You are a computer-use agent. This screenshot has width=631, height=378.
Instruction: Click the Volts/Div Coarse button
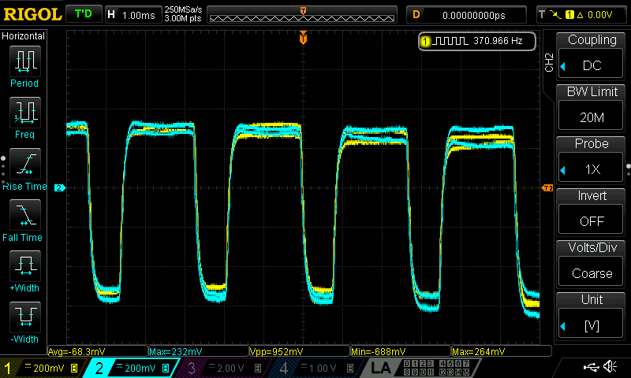coord(591,263)
